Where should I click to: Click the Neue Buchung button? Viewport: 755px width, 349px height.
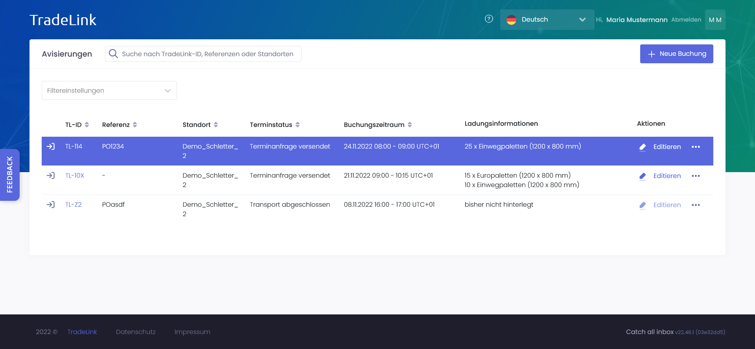coord(676,54)
